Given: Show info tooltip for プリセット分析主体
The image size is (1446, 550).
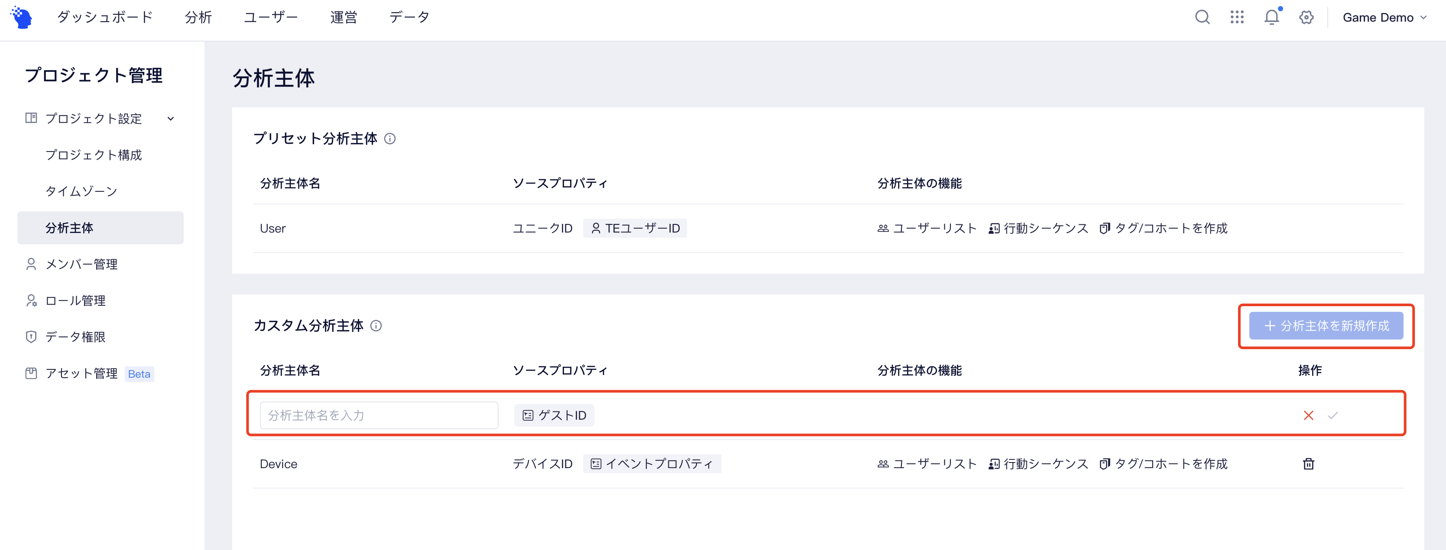Looking at the screenshot, I should pos(389,139).
